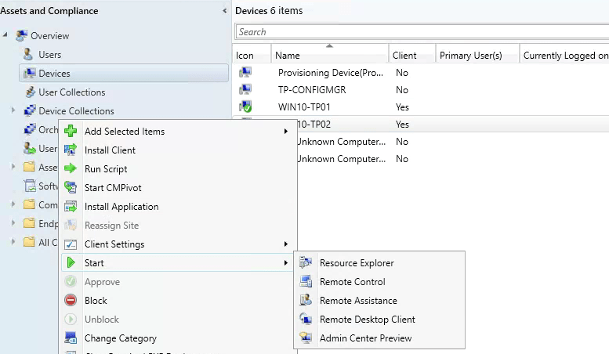Click the Install Client menu icon
This screenshot has width=609, height=354.
click(70, 150)
